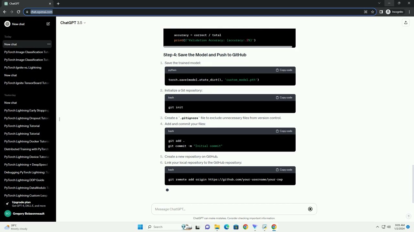Click the site info lock icon in address bar

point(27,12)
